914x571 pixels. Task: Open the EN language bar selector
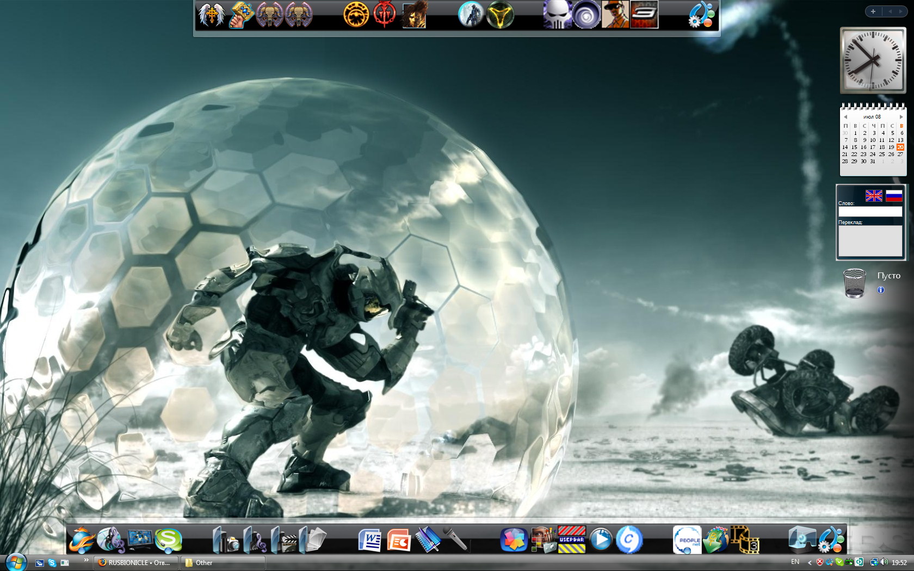tap(795, 562)
